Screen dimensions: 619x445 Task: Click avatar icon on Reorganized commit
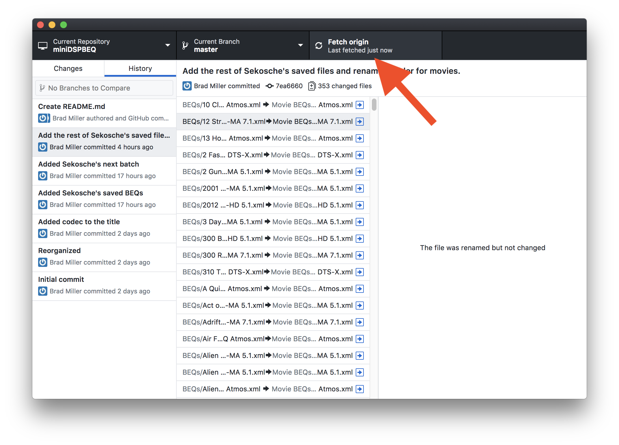point(43,262)
